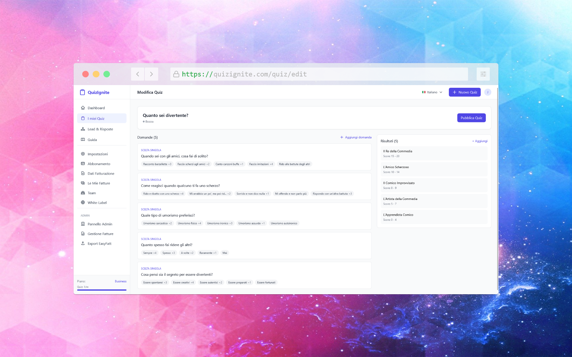The height and width of the screenshot is (357, 572).
Task: Add a result with the Aggiungi link
Action: 480,141
